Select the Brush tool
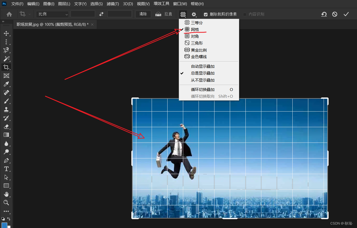 tap(6, 101)
